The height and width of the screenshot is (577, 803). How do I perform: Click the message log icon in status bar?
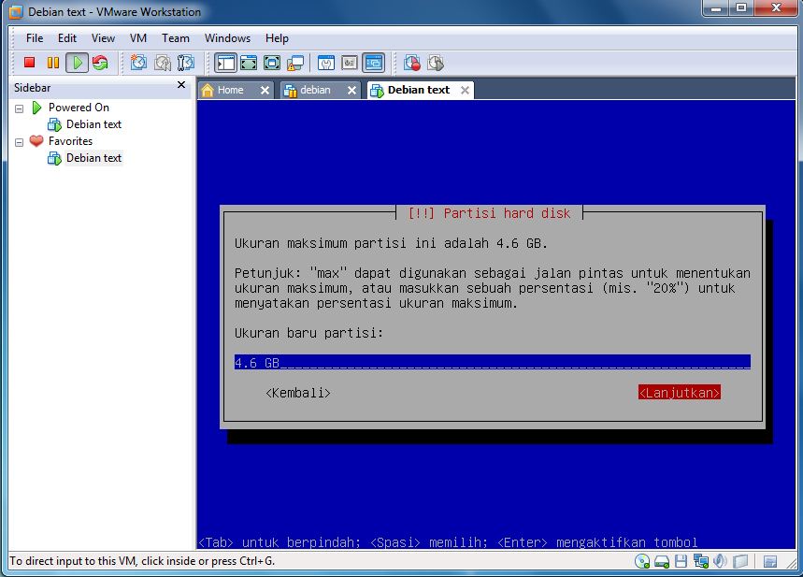(769, 562)
